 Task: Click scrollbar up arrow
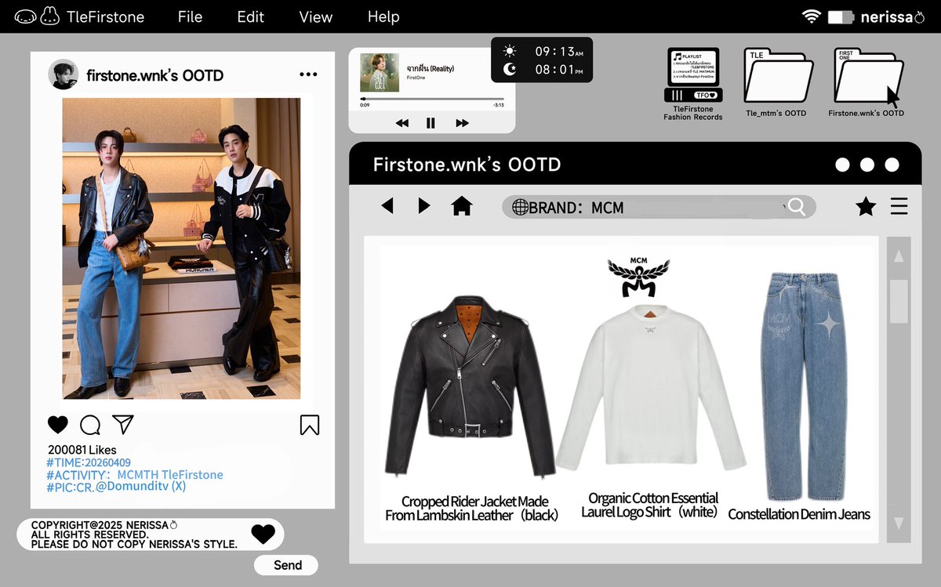[899, 256]
